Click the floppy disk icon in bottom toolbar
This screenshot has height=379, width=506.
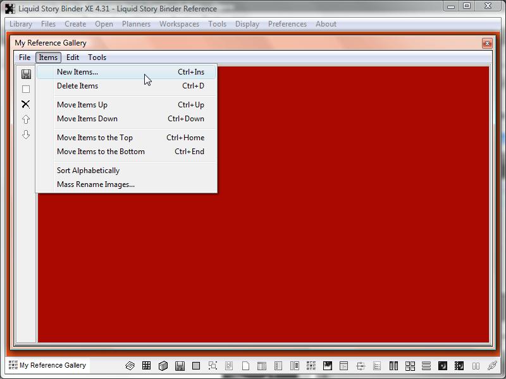tap(180, 366)
